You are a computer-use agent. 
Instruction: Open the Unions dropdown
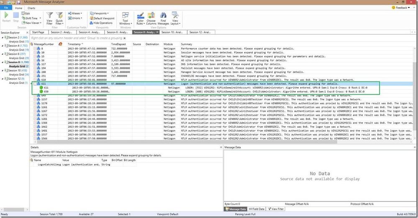click(75, 18)
